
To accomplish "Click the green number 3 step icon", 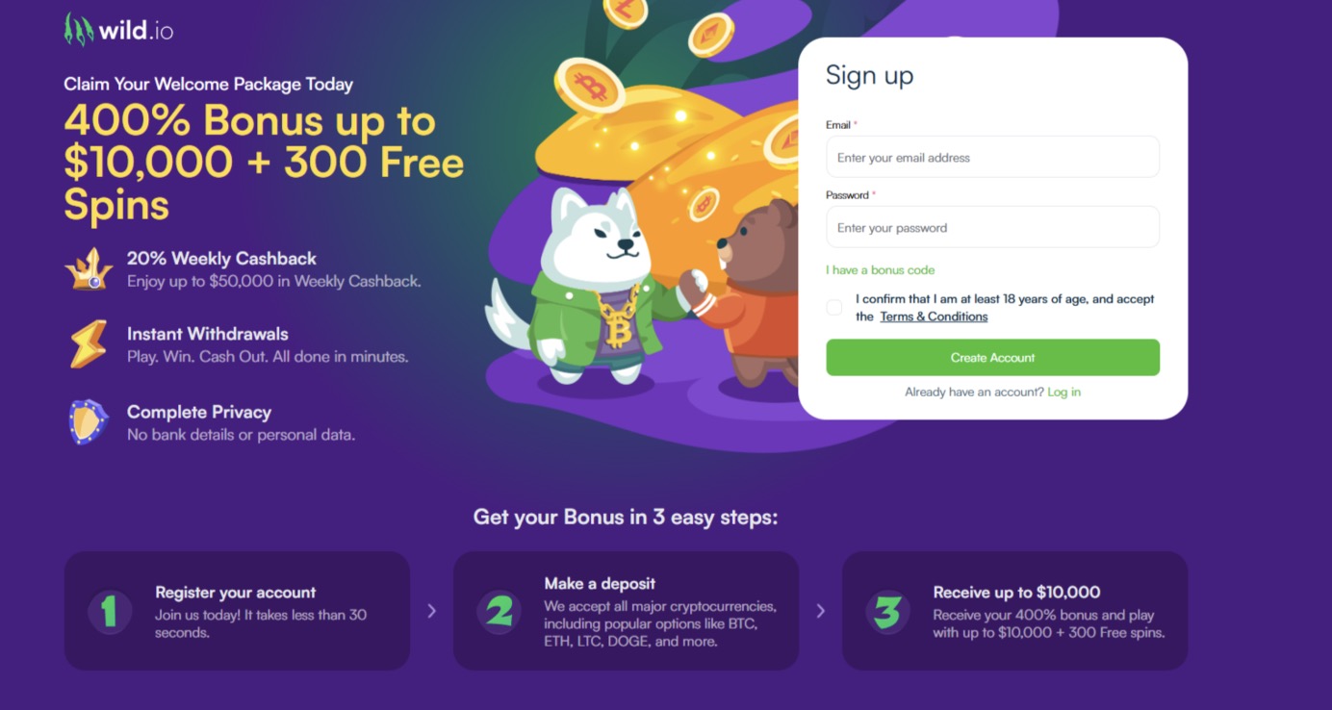I will [x=887, y=611].
